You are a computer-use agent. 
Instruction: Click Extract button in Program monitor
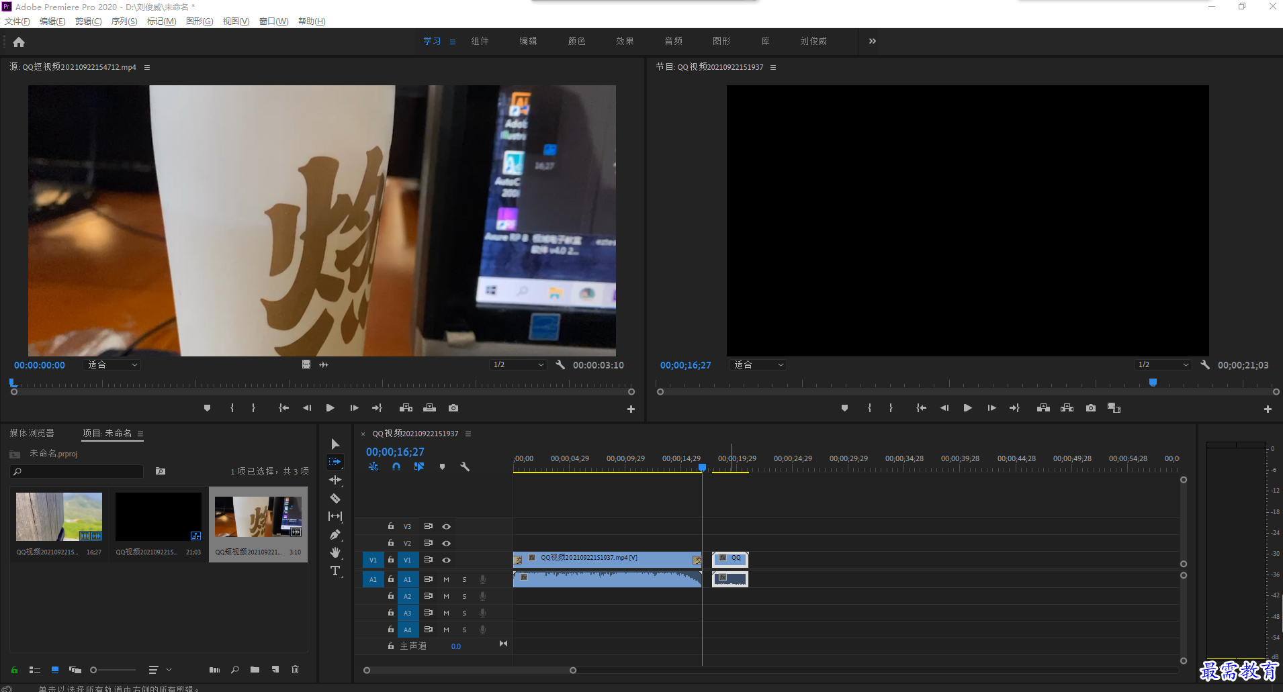[1067, 407]
